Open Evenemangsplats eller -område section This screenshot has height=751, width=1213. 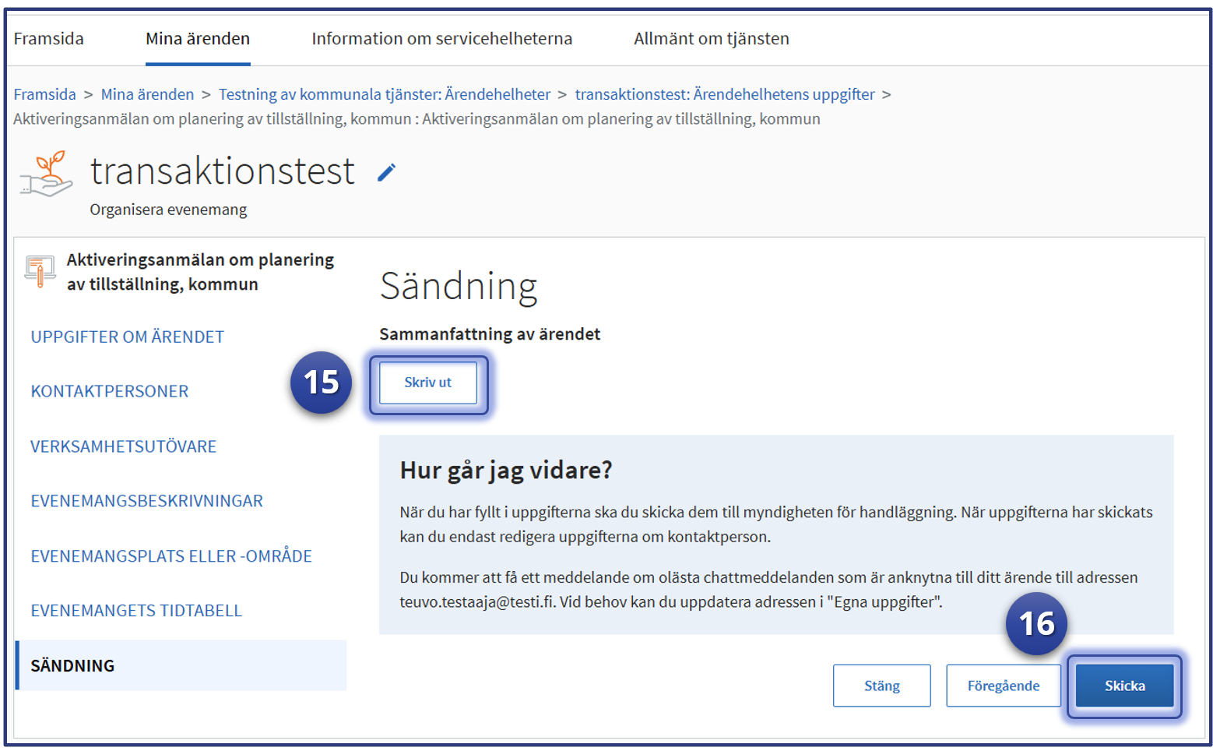click(x=171, y=556)
